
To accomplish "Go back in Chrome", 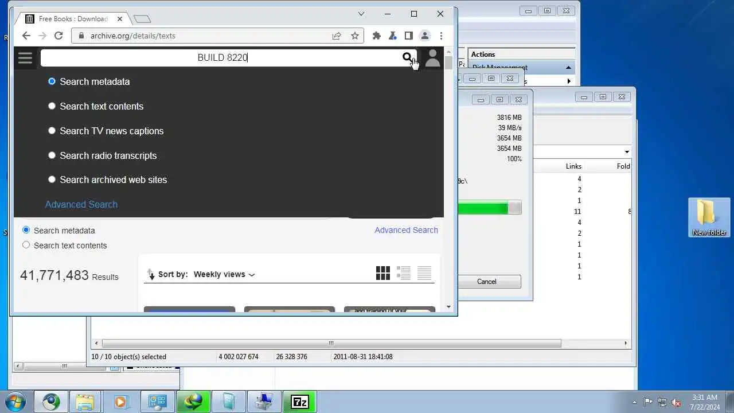I will click(x=26, y=36).
